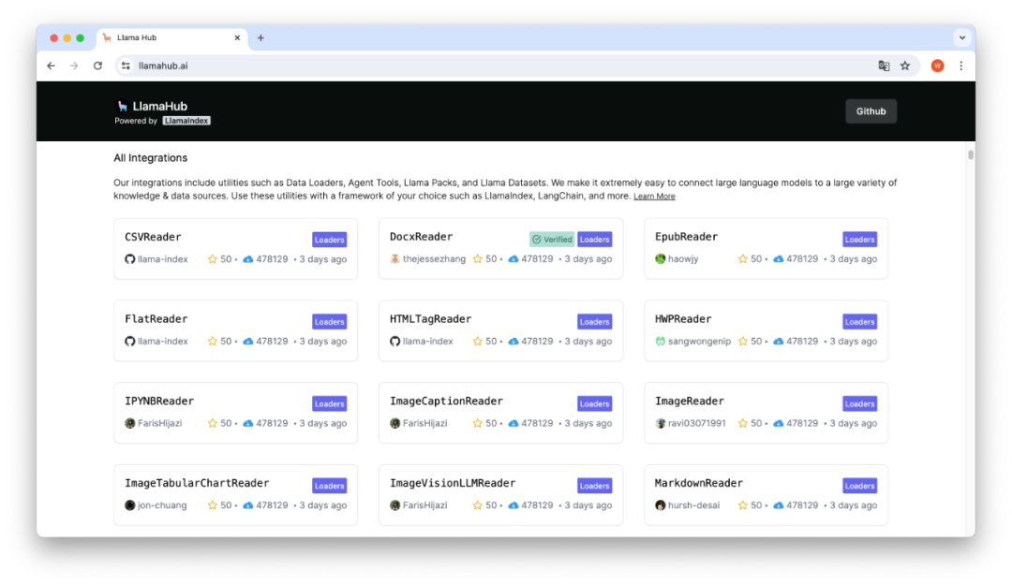Click the browser forward arrow
Viewport: 1012px width, 585px height.
point(74,66)
